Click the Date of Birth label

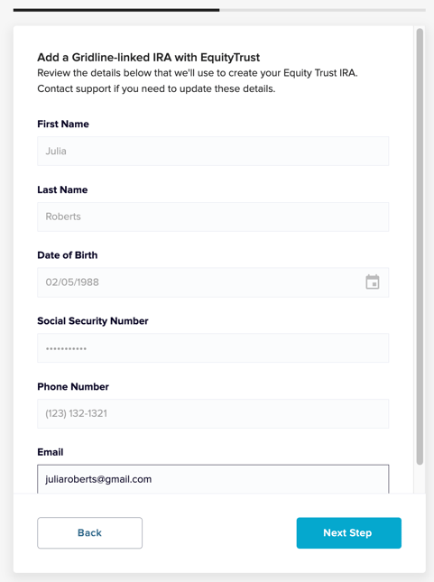[67, 255]
